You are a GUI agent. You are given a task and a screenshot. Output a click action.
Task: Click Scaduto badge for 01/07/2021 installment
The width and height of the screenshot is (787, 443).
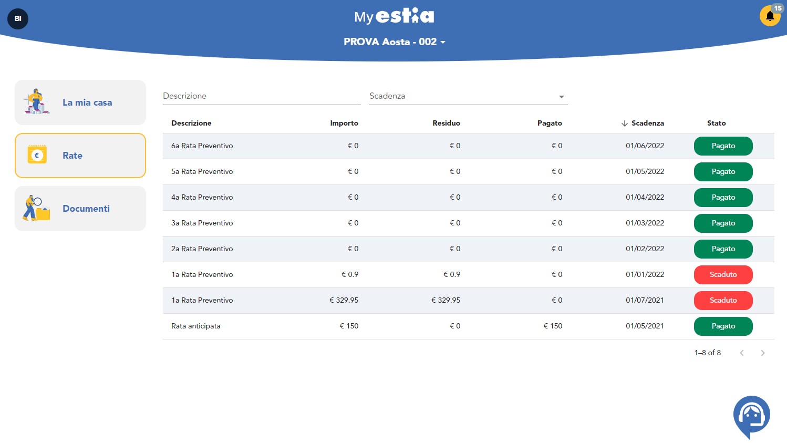tap(723, 301)
